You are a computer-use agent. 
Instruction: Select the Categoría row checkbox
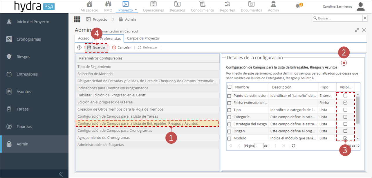[x=229, y=117]
